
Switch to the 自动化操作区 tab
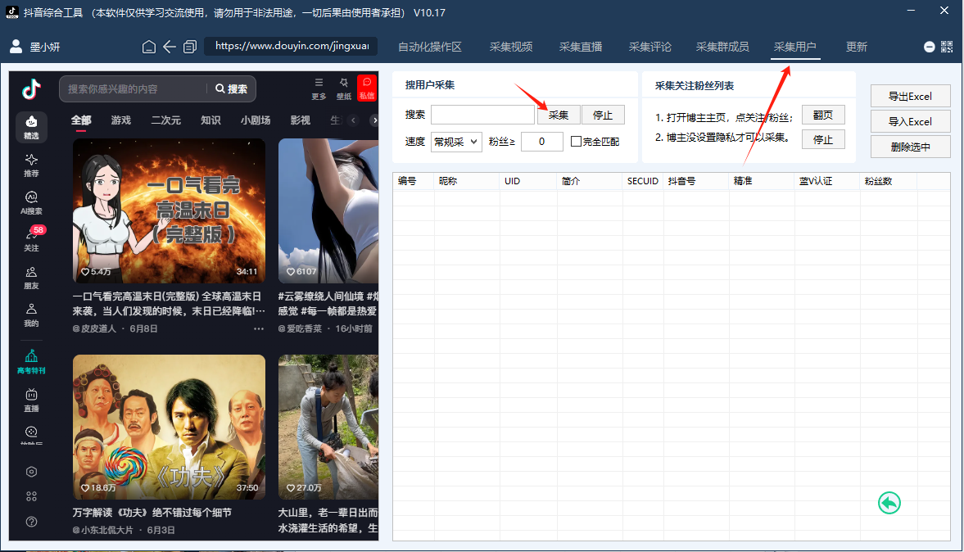click(430, 48)
